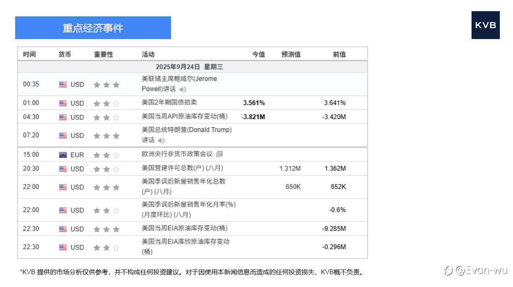The image size is (513, 287).
Task: Click the US flag in the 20:30 row
Action: pyautogui.click(x=63, y=169)
